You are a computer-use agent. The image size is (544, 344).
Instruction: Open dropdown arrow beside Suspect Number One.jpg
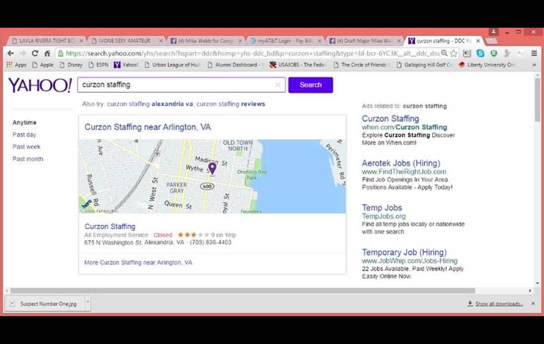point(88,303)
